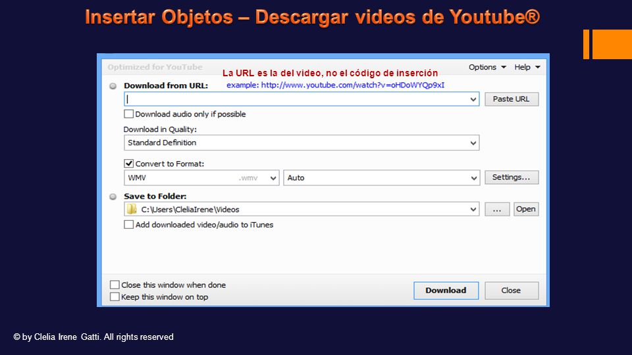Click the bullet beside Save to Folder
The width and height of the screenshot is (632, 355).
(113, 197)
